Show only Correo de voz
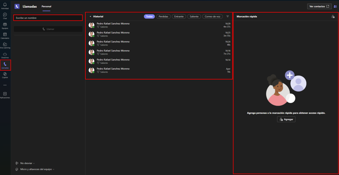The image size is (339, 175). pyautogui.click(x=212, y=16)
